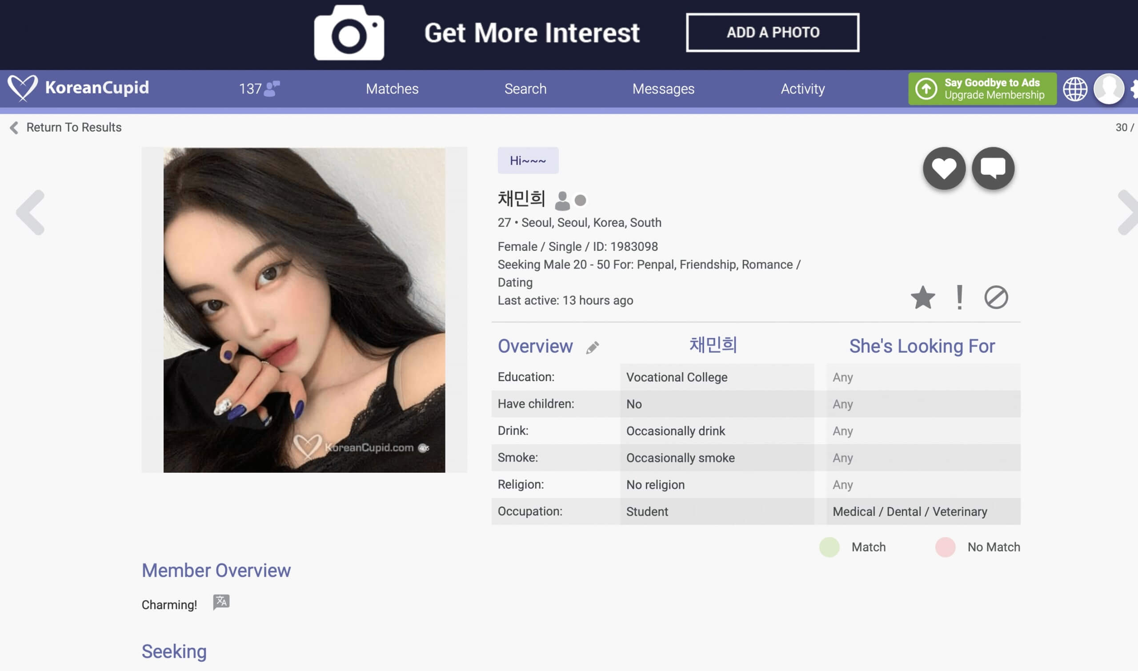Click the member status icon beside the name
The height and width of the screenshot is (671, 1138).
pyautogui.click(x=562, y=201)
